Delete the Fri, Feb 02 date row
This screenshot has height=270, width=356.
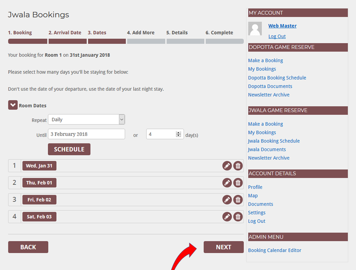[238, 200]
